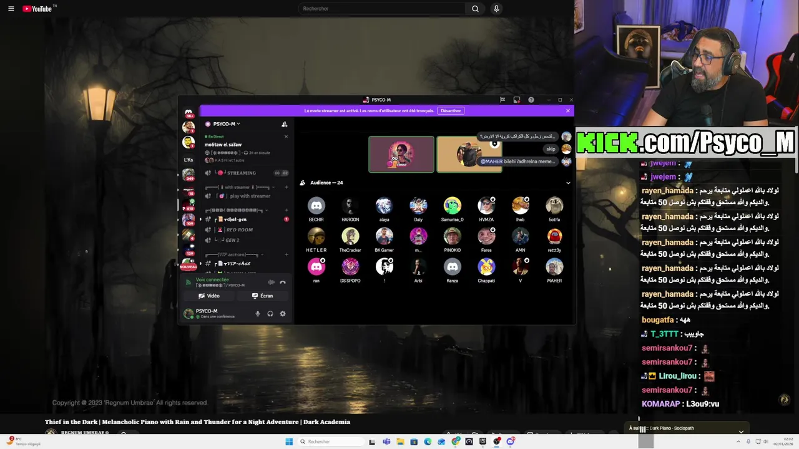Image resolution: width=799 pixels, height=449 pixels.
Task: Add channel to 'with steamer' category
Action: tap(286, 187)
